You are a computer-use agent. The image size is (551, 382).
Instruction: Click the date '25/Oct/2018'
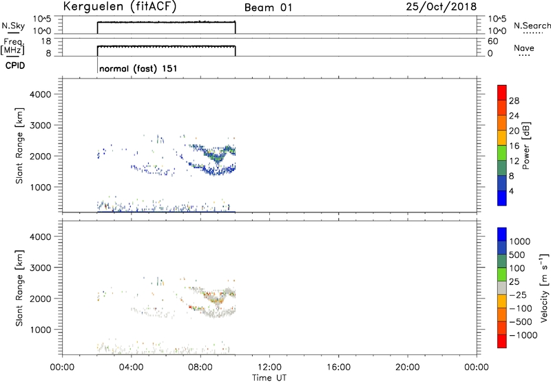(x=441, y=7)
